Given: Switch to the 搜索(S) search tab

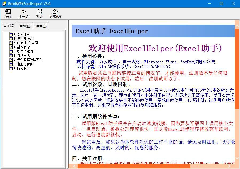Looking at the screenshot, I should click(x=41, y=26).
